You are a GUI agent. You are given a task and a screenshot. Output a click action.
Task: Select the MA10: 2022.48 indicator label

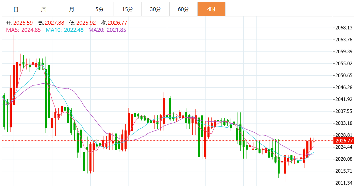(65, 30)
